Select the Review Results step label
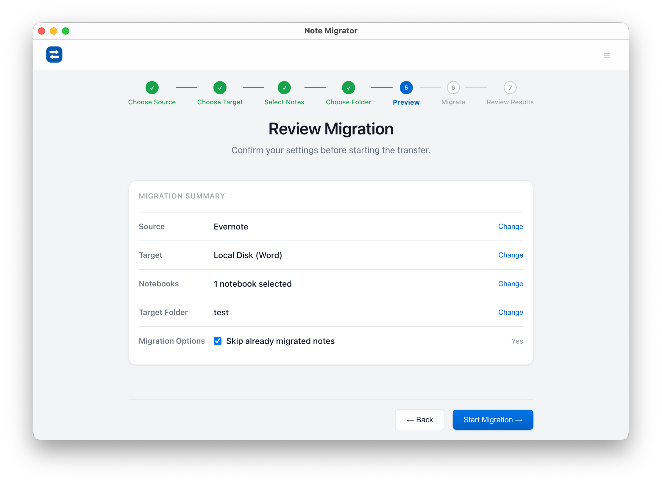Viewport: 662px width, 484px height. click(x=510, y=102)
